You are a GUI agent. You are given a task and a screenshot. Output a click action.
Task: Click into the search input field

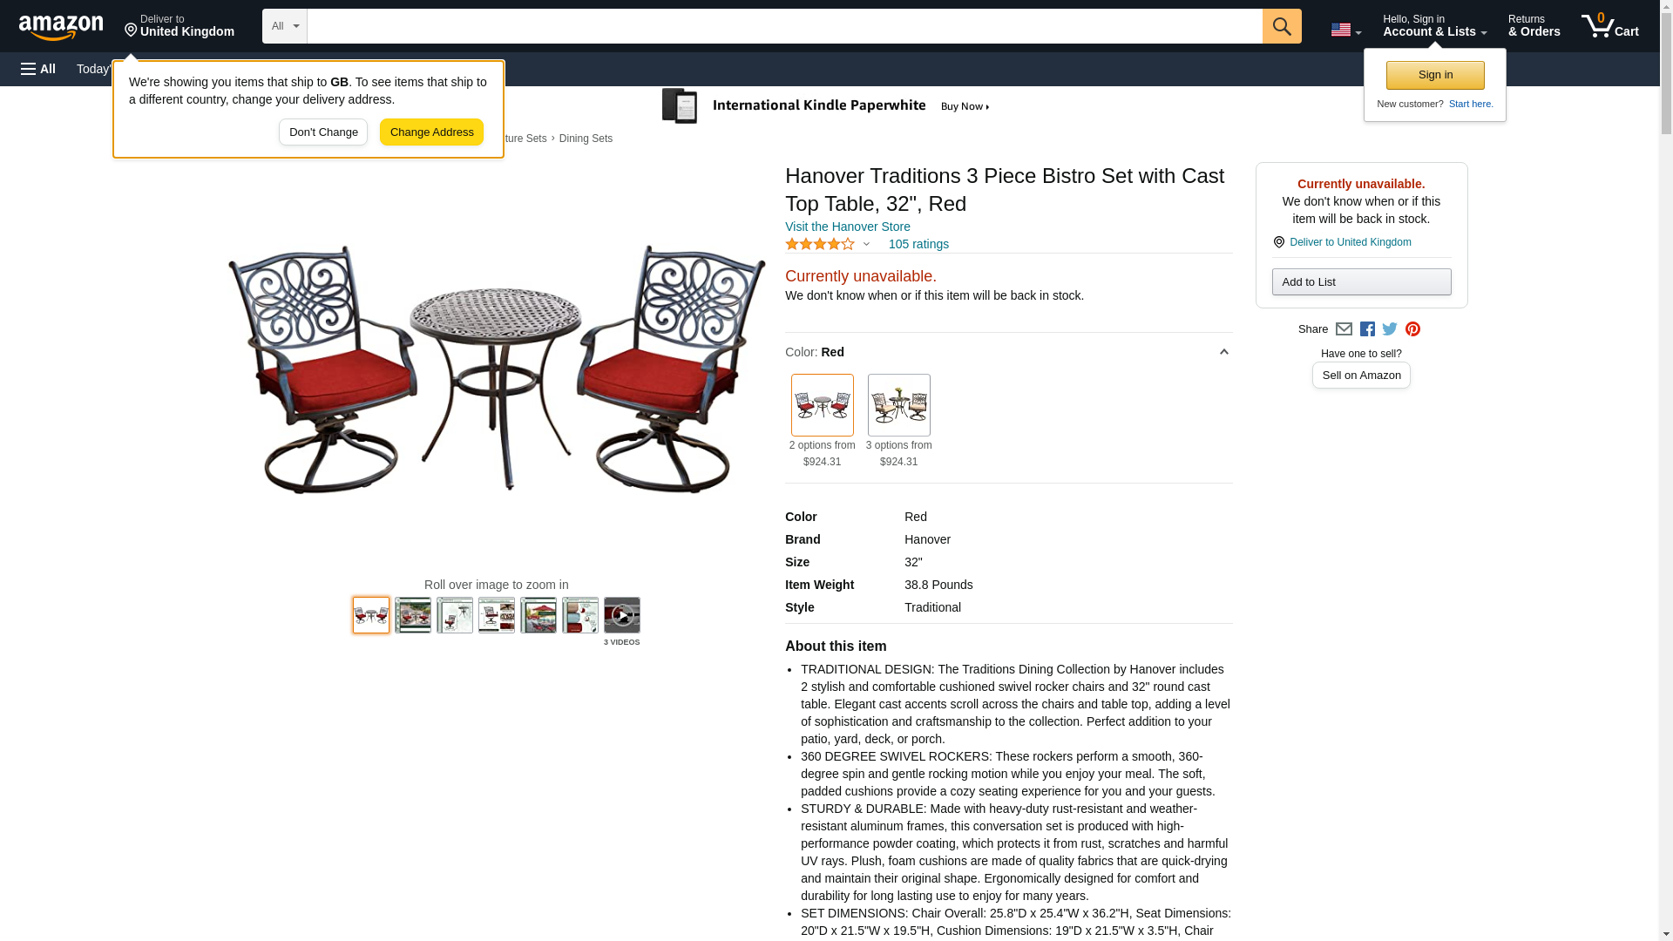click(784, 26)
